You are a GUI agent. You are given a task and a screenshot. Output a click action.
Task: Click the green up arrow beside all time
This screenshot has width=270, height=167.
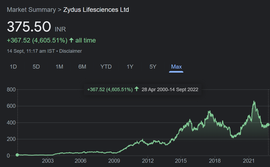71,40
